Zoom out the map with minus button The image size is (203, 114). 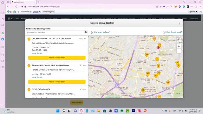pos(179,51)
